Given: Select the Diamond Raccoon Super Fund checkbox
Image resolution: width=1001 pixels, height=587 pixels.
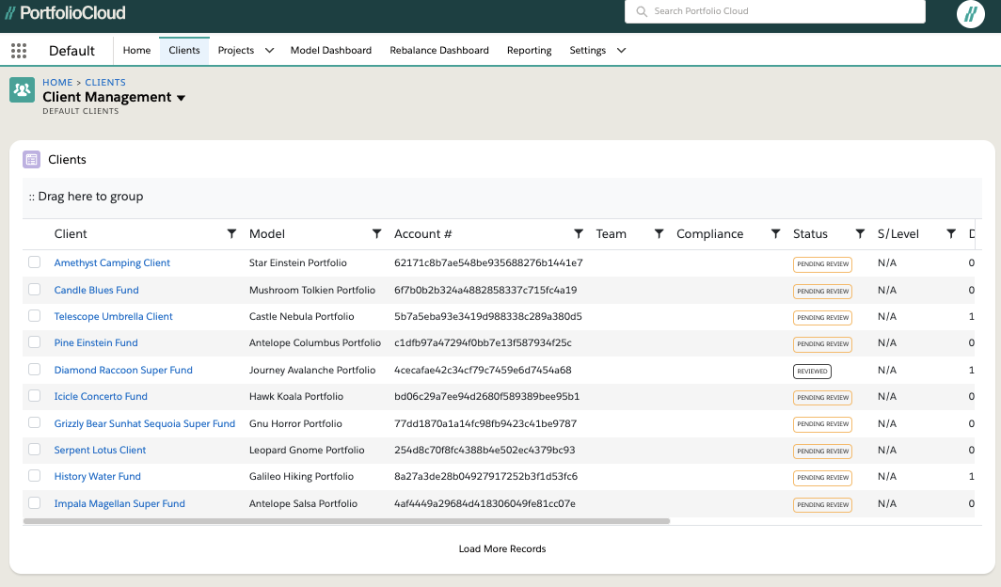Looking at the screenshot, I should [x=35, y=370].
